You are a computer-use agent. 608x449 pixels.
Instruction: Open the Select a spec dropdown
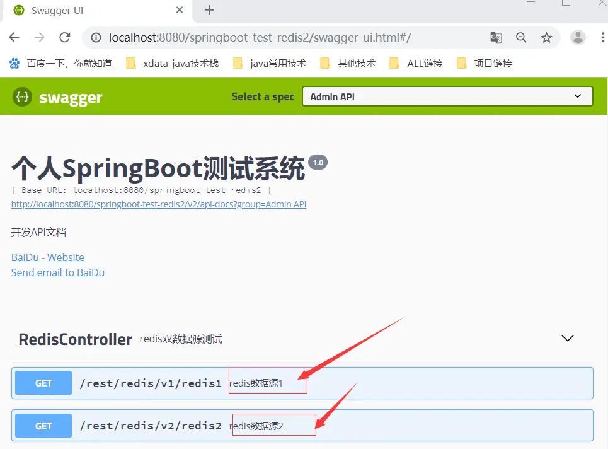(447, 96)
